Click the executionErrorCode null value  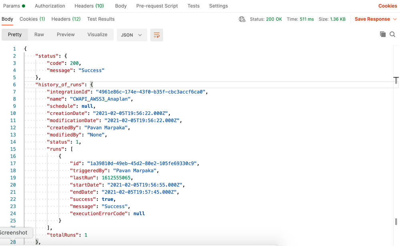pos(139,213)
